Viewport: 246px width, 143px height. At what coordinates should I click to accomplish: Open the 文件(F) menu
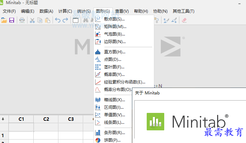click(9, 11)
